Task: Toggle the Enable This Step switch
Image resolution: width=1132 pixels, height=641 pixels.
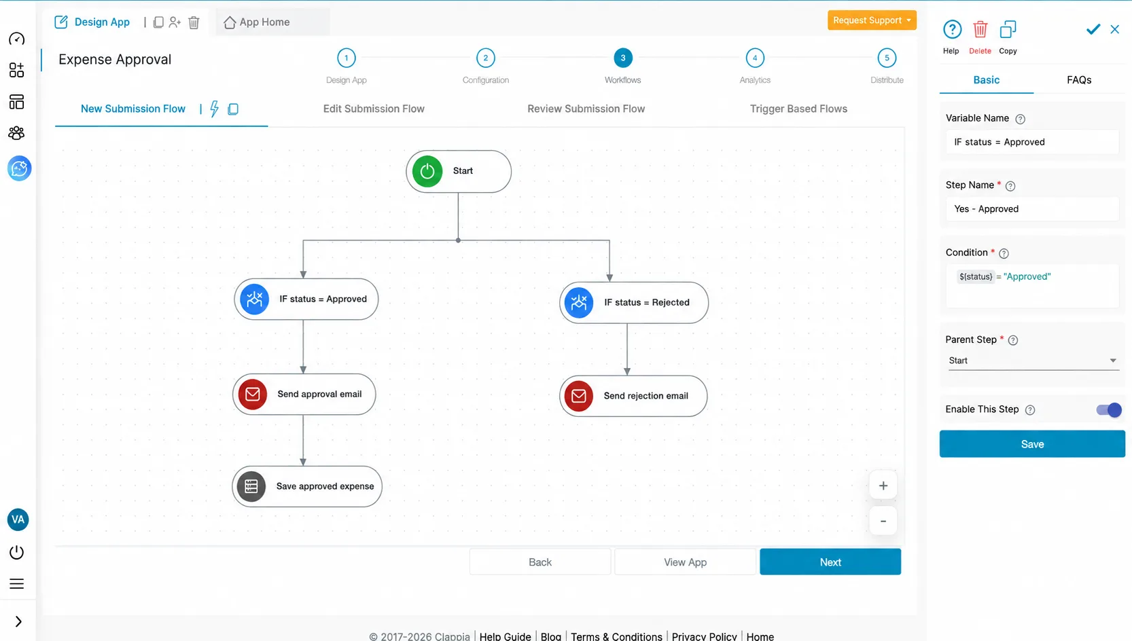Action: (x=1109, y=409)
